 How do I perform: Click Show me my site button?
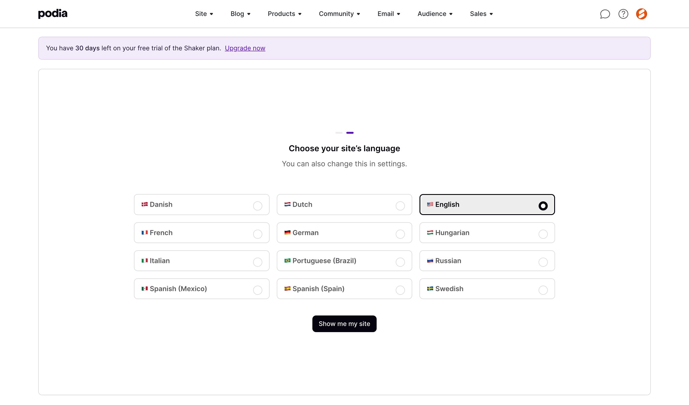click(x=344, y=324)
